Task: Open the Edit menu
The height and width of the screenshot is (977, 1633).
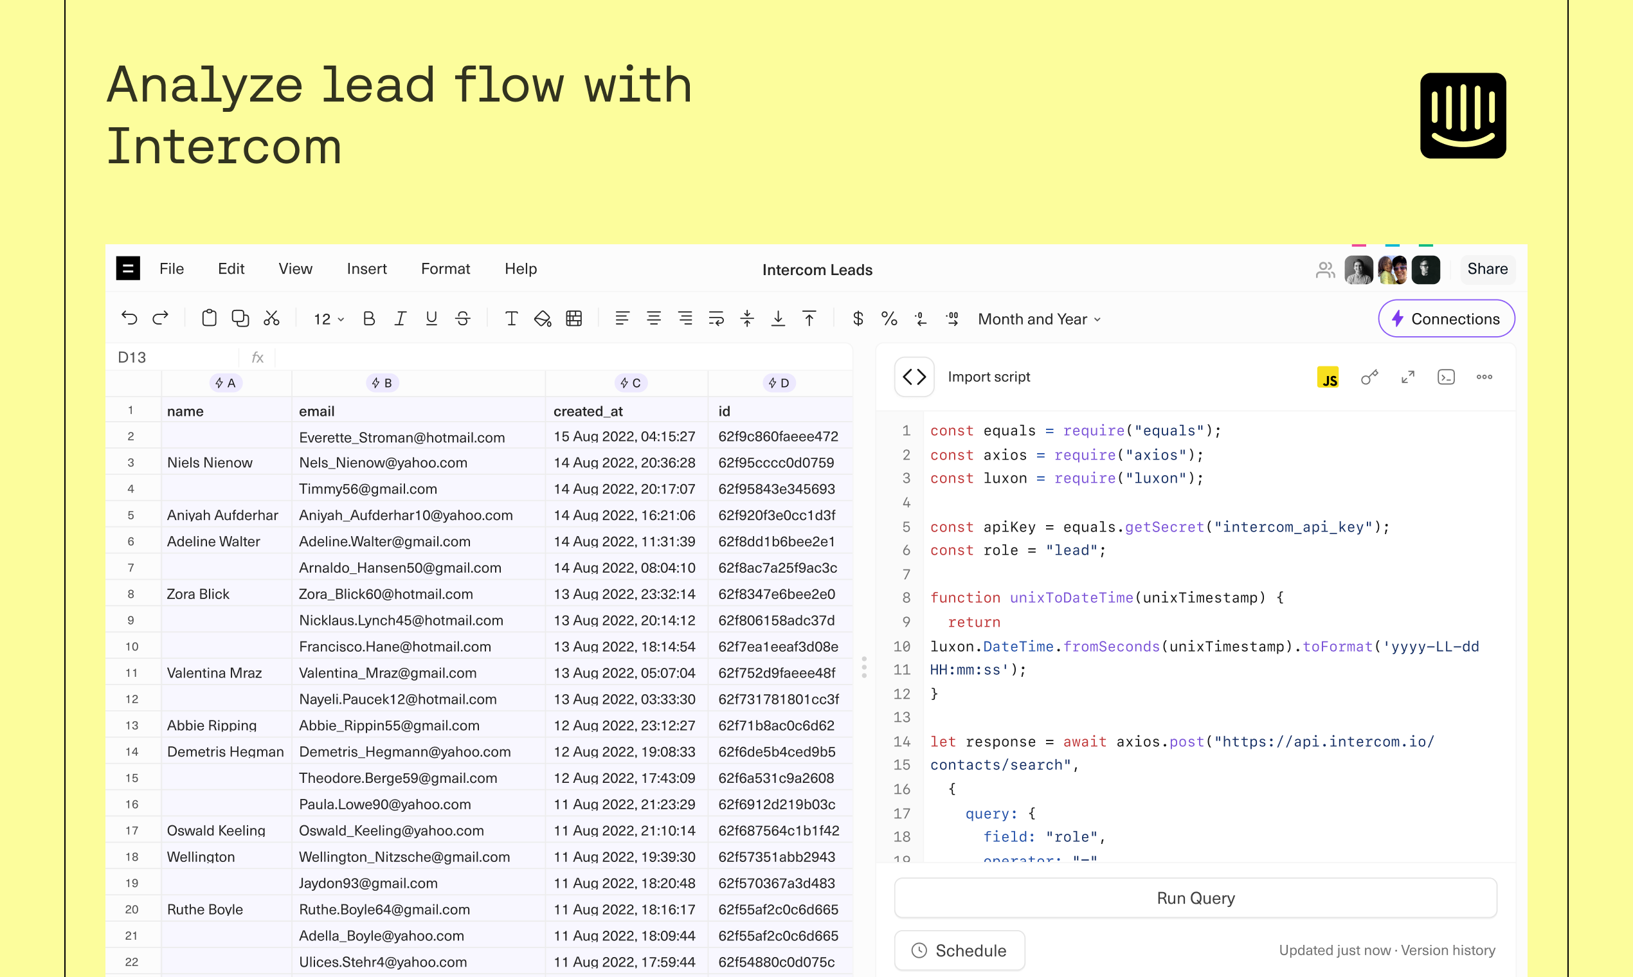Action: coord(231,269)
